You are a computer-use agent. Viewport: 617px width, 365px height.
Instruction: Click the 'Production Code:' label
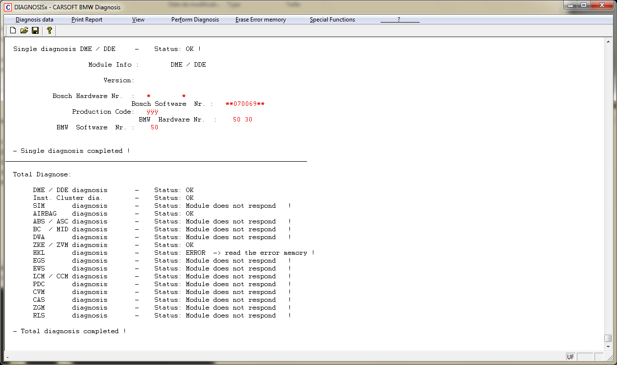click(x=103, y=112)
